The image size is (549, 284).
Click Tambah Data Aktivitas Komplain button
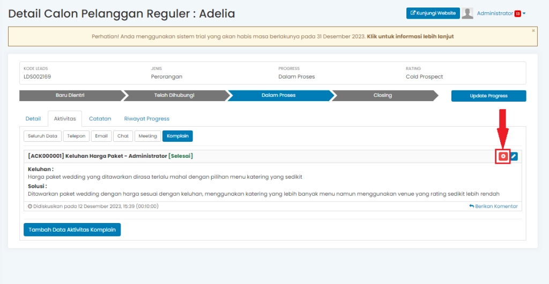point(72,229)
